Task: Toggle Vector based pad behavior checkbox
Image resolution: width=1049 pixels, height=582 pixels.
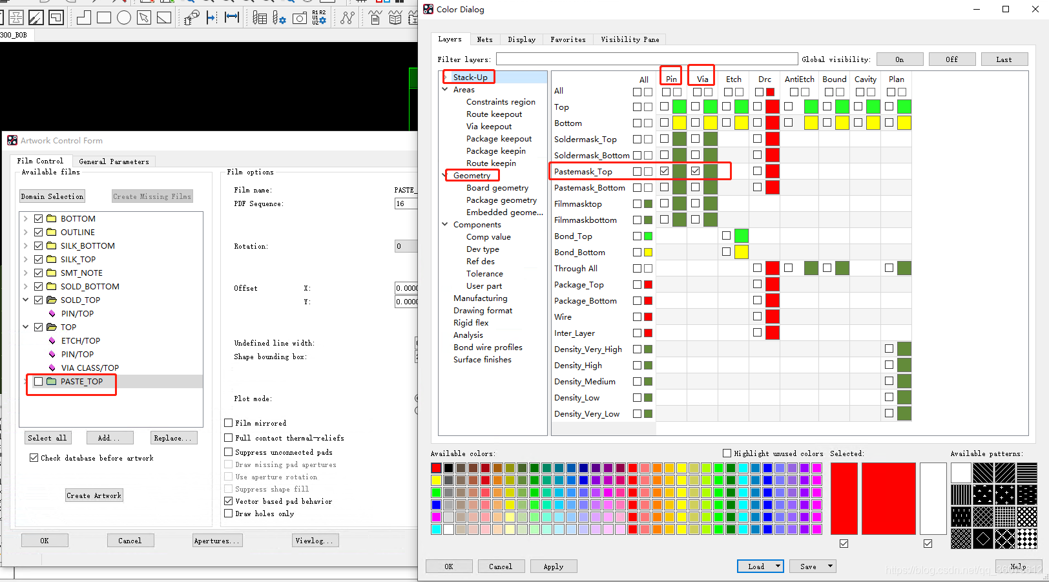Action: coord(228,501)
